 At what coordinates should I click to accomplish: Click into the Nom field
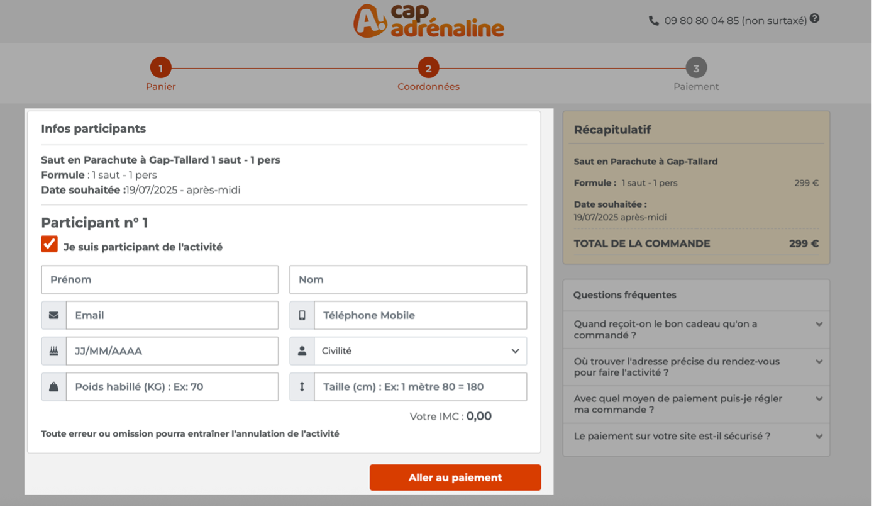pyautogui.click(x=408, y=279)
